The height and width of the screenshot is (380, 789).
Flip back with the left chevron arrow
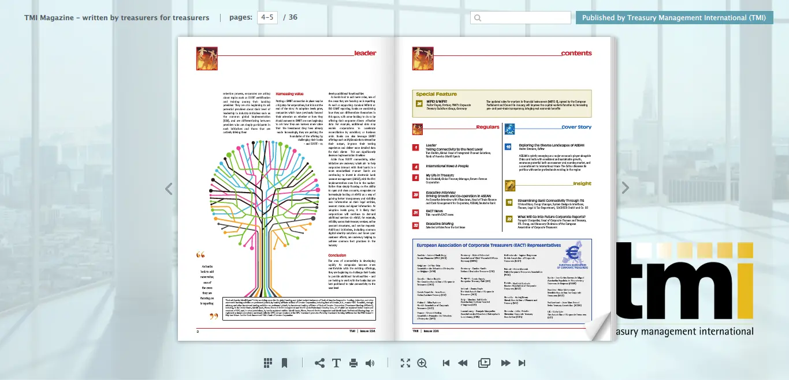[x=169, y=189]
